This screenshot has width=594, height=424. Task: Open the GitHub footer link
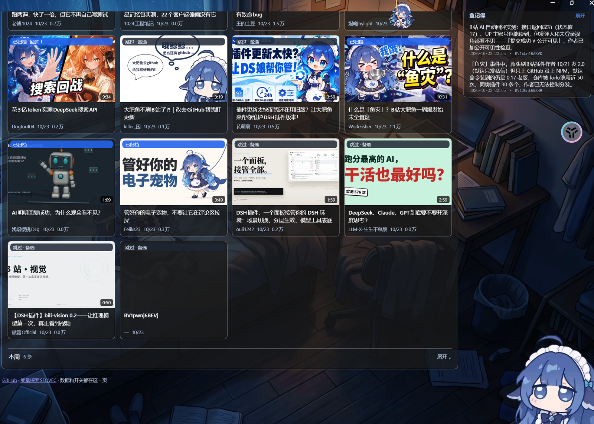pyautogui.click(x=10, y=380)
